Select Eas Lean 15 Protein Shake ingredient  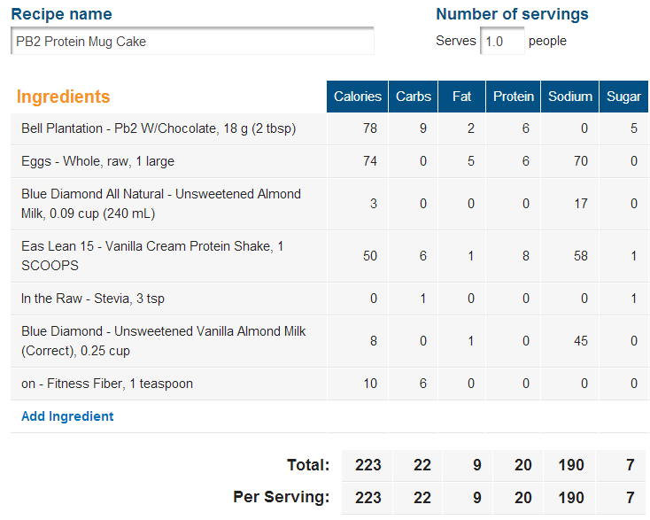[x=152, y=256]
